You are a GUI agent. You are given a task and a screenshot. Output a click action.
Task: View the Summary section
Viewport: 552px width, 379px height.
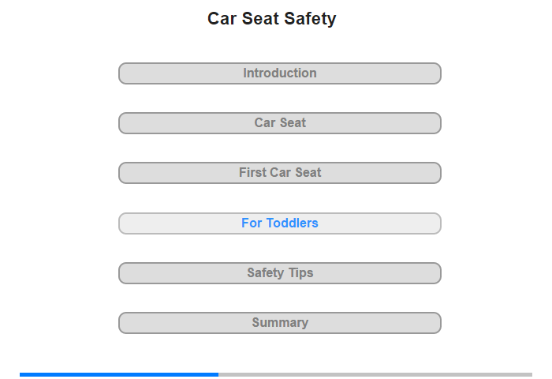coord(280,323)
